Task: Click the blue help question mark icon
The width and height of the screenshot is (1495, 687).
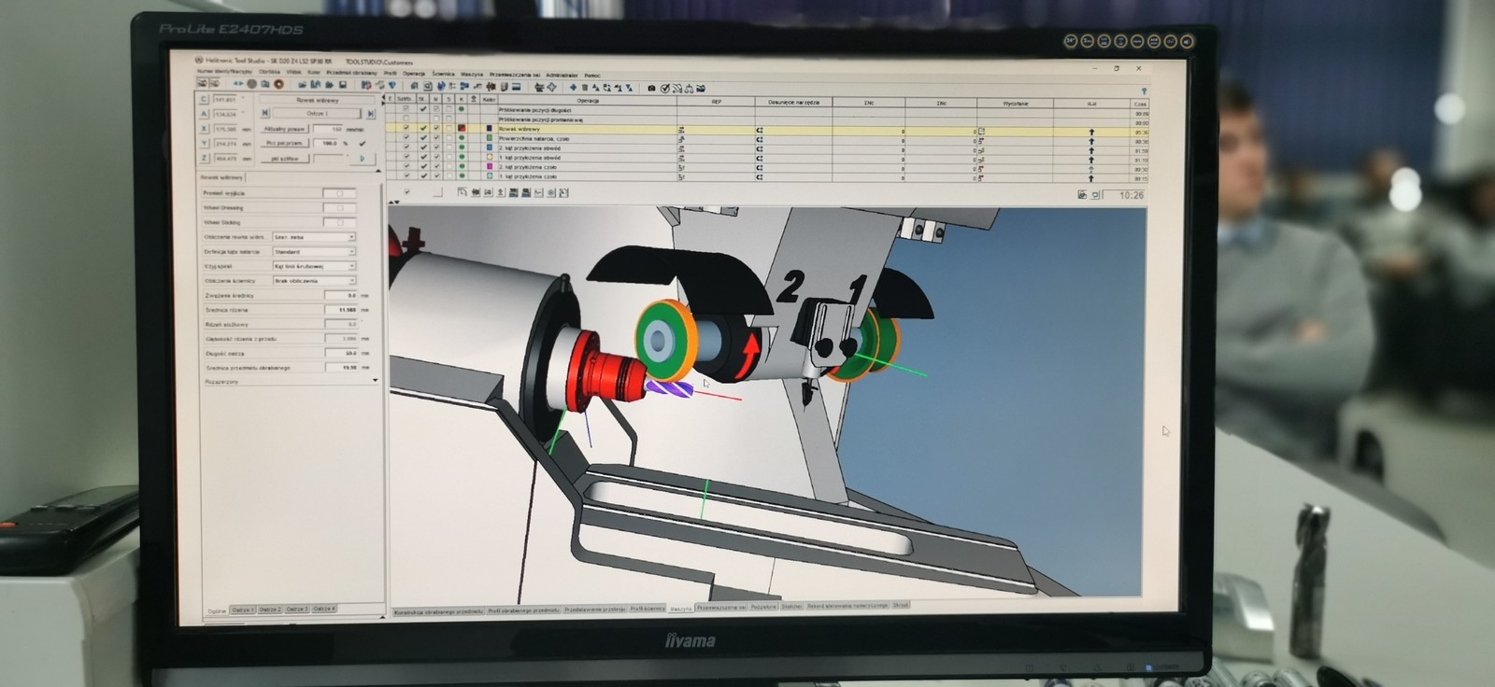Action: coord(1144,91)
